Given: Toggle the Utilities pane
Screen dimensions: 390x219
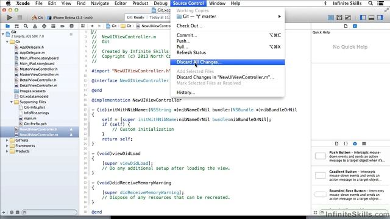Looking at the screenshot, I should pos(380,18).
